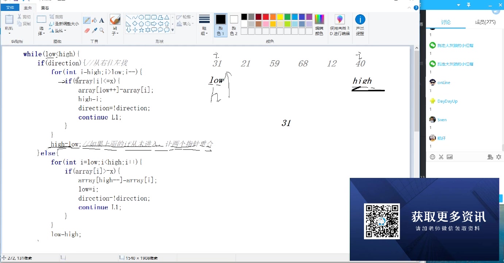Select Color 2 (颜色2) box
Viewport: 504px width, 263px height.
pos(234,25)
